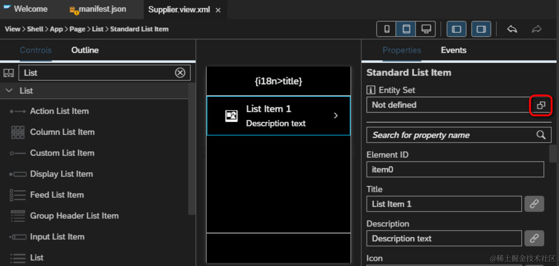Click Page in the breadcrumb
This screenshot has height=266, width=559.
point(77,29)
